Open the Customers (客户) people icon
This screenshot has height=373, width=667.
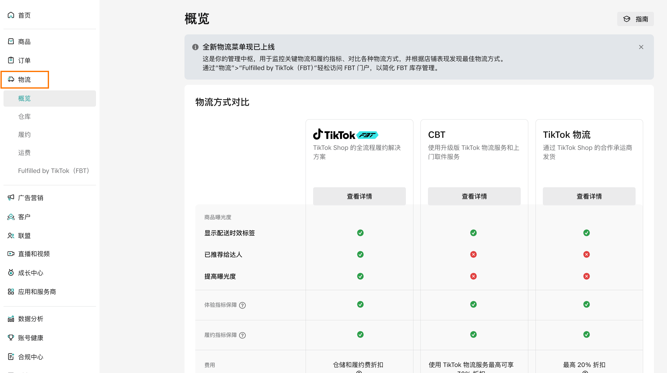coord(11,217)
